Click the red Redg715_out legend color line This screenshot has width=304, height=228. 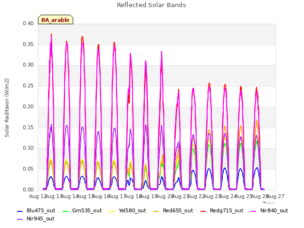coord(203,211)
